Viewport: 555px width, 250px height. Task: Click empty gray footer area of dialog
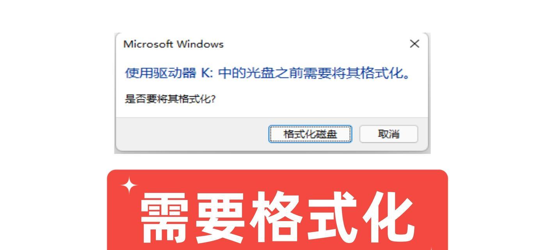(191, 134)
